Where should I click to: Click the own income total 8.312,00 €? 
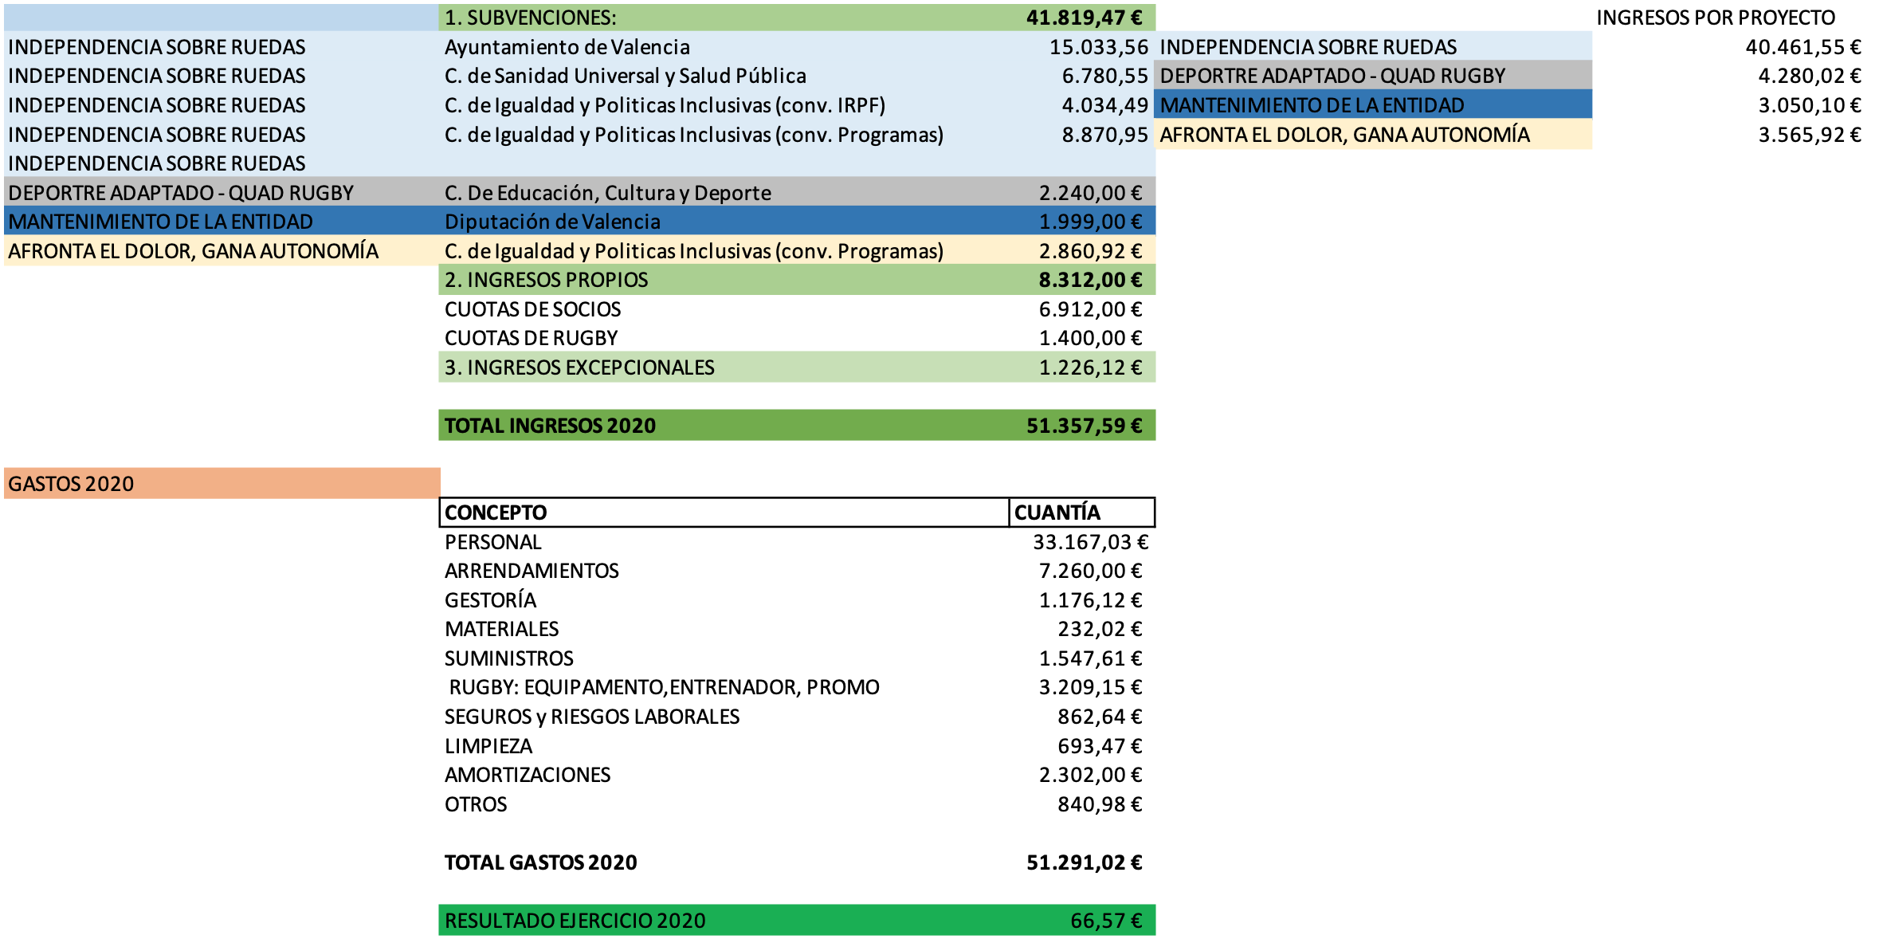(x=1090, y=280)
